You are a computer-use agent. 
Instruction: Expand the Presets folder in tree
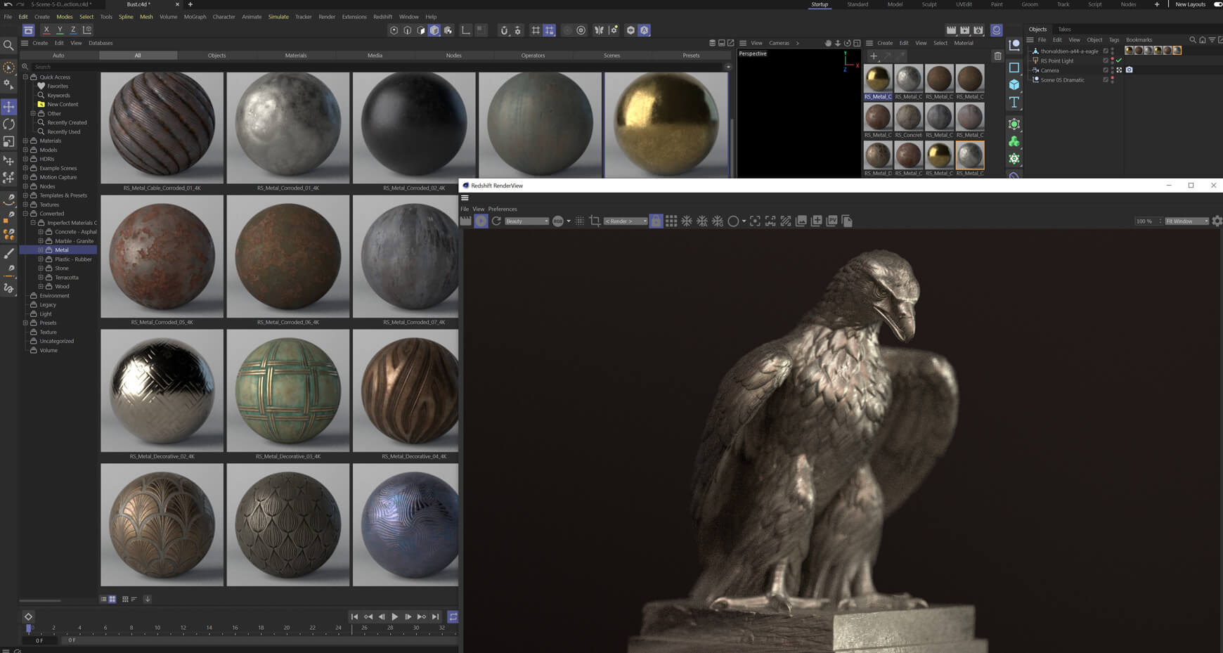coord(25,323)
